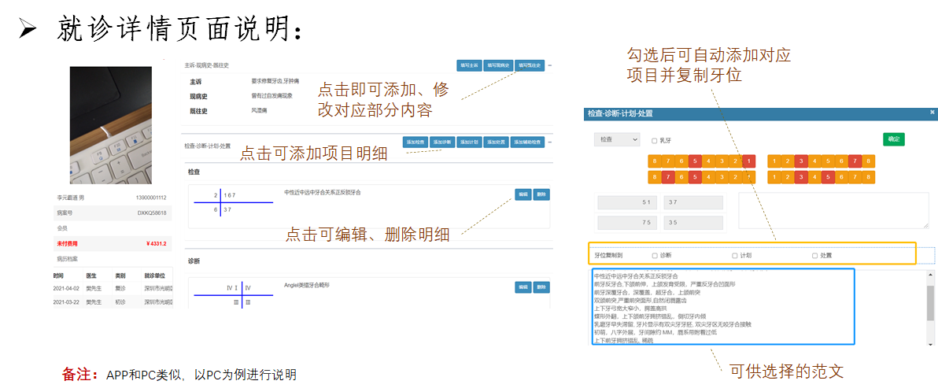
Task: Click the 就诊单位 column header
Action: click(x=153, y=276)
